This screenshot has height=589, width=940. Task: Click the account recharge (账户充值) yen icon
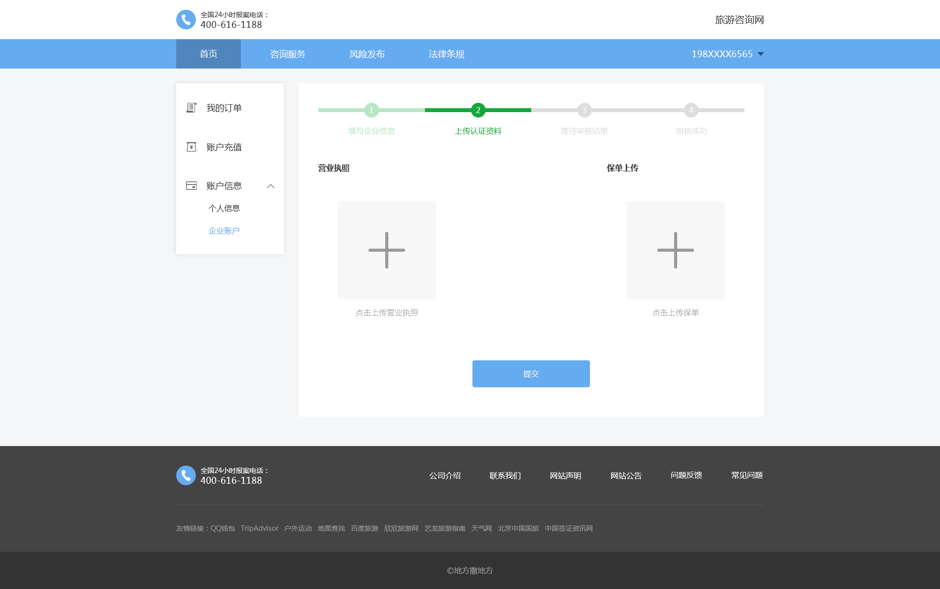click(191, 147)
